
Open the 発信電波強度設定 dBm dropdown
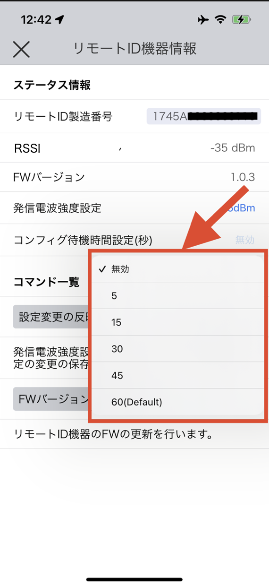pos(241,208)
